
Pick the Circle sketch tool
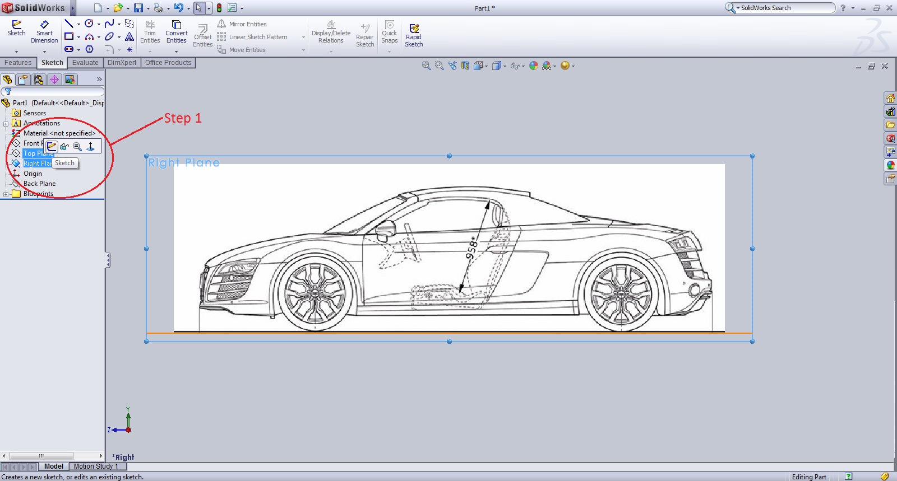[x=89, y=24]
